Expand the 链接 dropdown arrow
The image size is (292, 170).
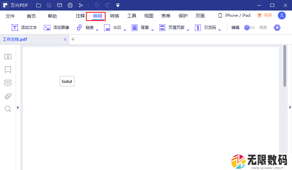point(97,30)
